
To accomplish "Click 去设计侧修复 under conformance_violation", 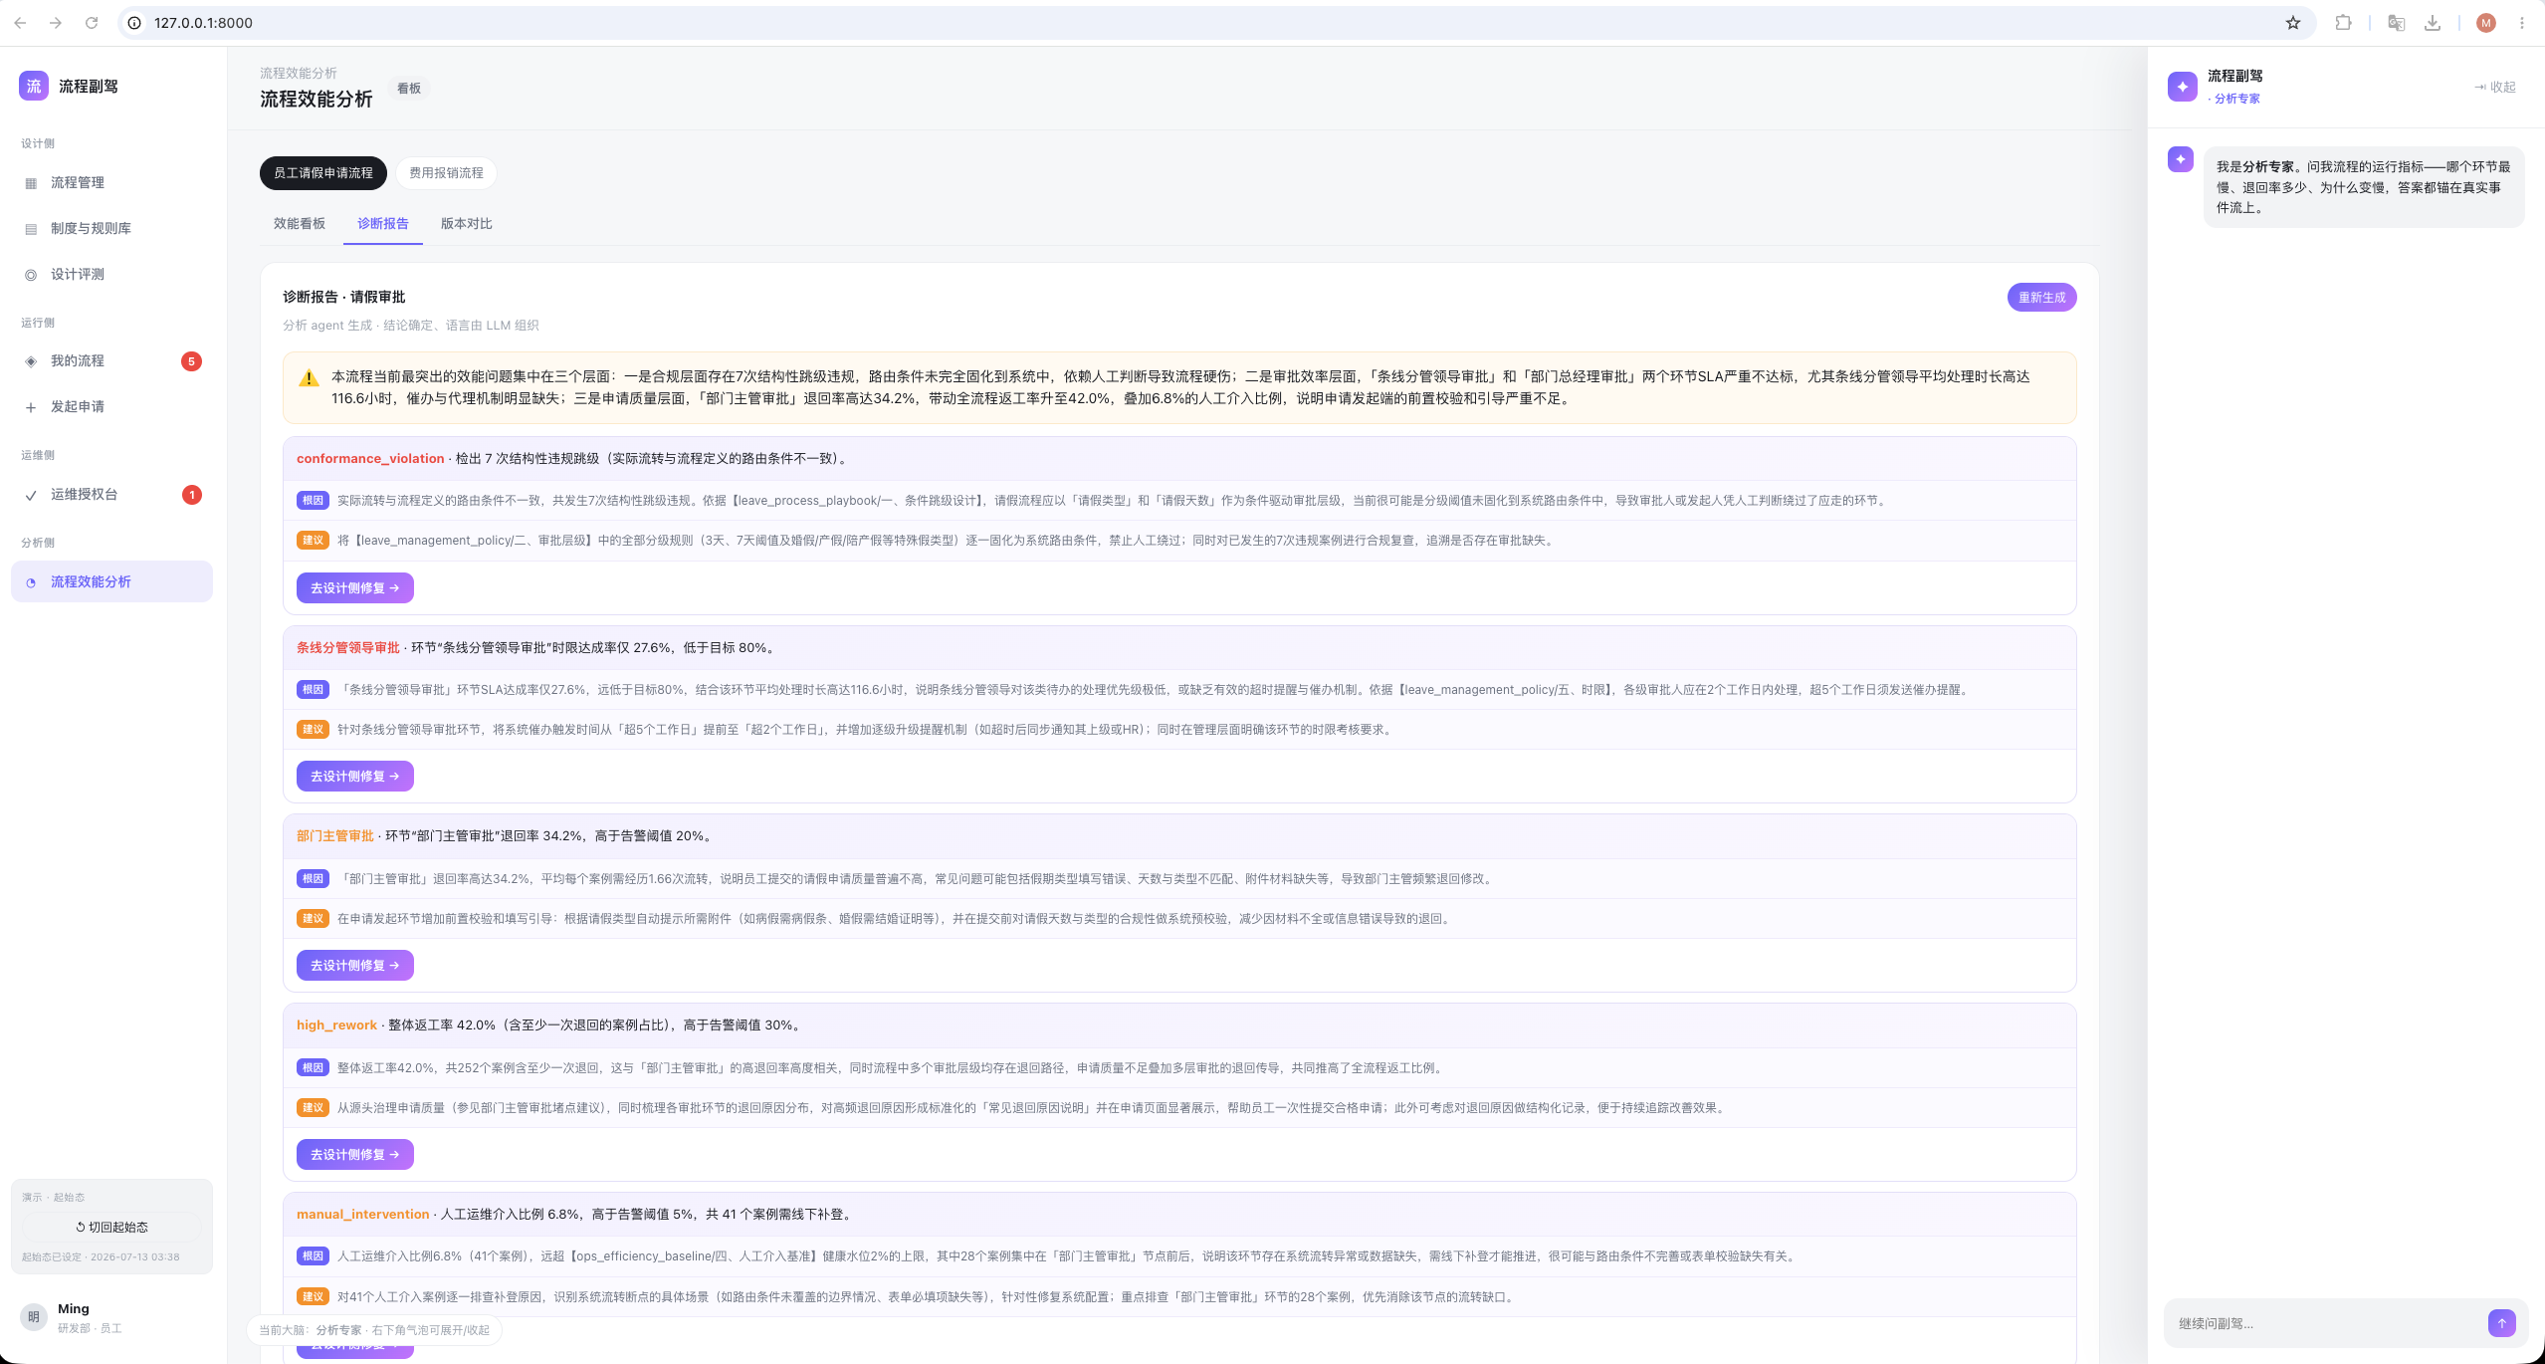I will (x=354, y=588).
